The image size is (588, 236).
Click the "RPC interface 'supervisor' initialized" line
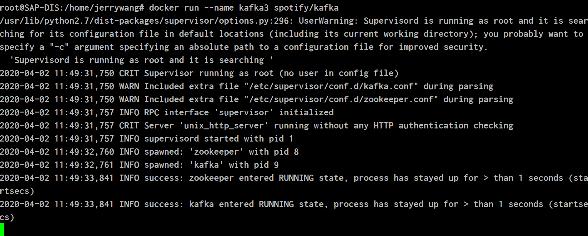tap(167, 113)
